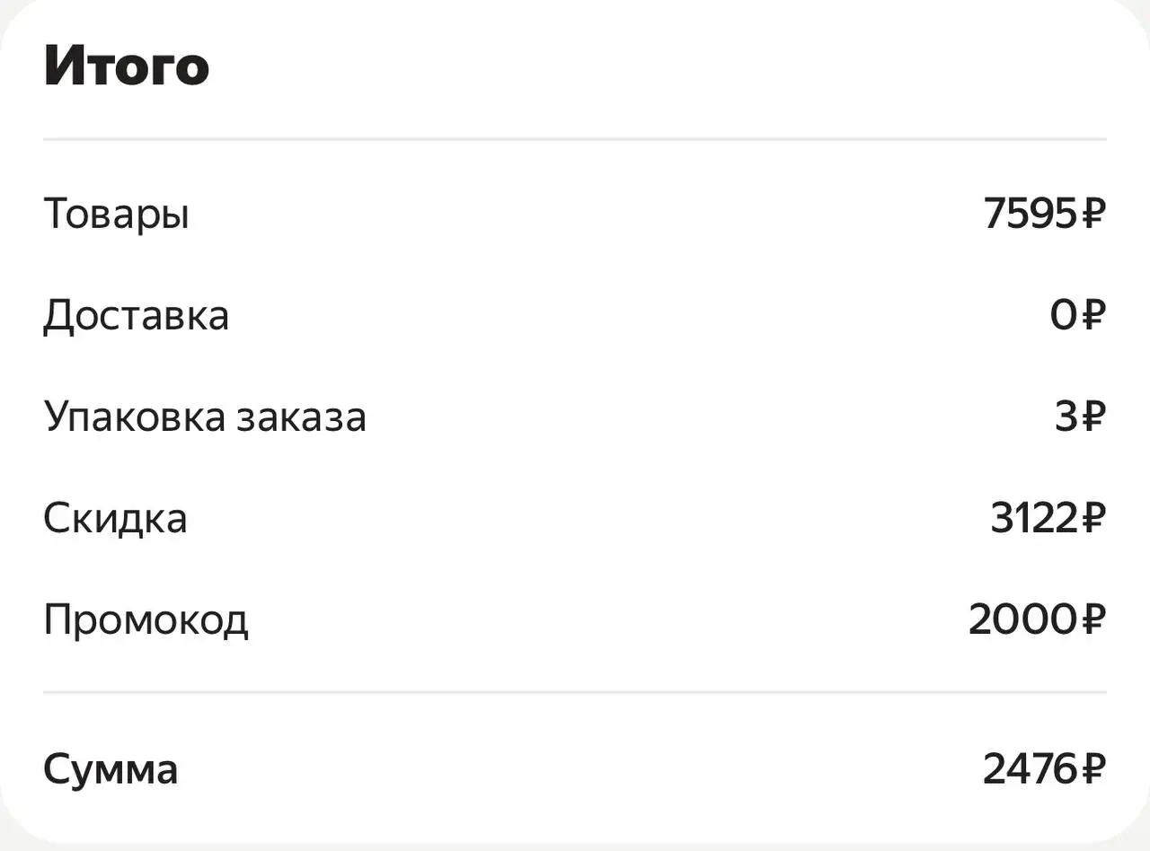This screenshot has height=851, width=1150.
Task: Select the Товары label
Action: [x=116, y=215]
